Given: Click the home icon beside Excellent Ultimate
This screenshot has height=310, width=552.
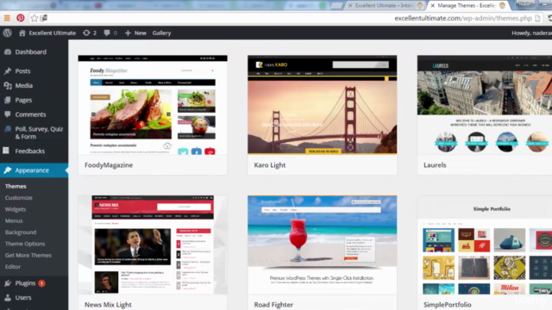Looking at the screenshot, I should coord(22,33).
